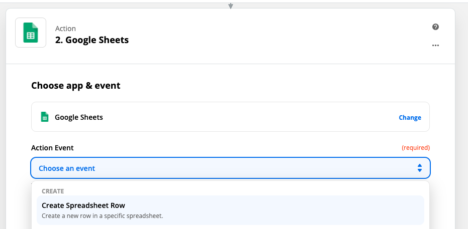Click the arrow connector above the action step

coord(230,6)
